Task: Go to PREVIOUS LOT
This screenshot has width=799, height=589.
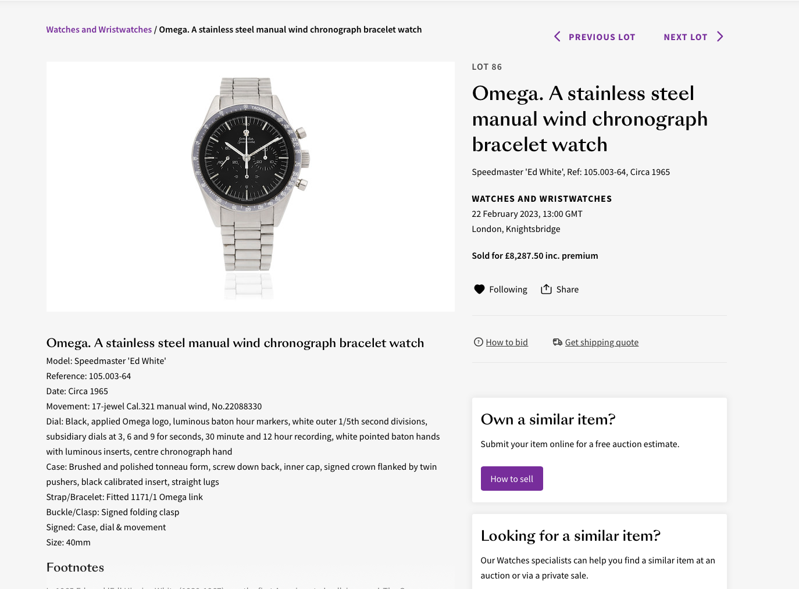Action: [602, 37]
